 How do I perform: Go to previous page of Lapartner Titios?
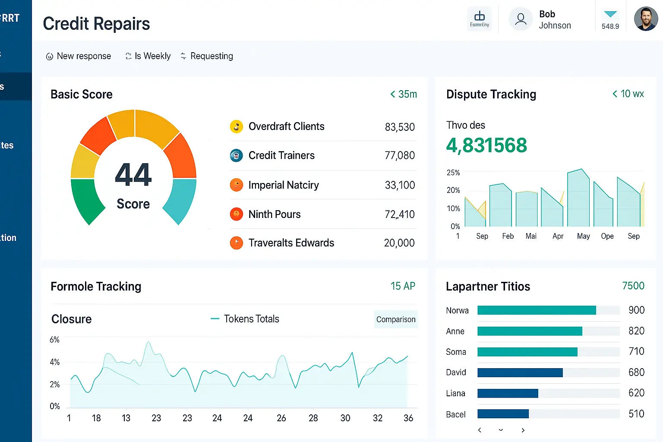(480, 430)
